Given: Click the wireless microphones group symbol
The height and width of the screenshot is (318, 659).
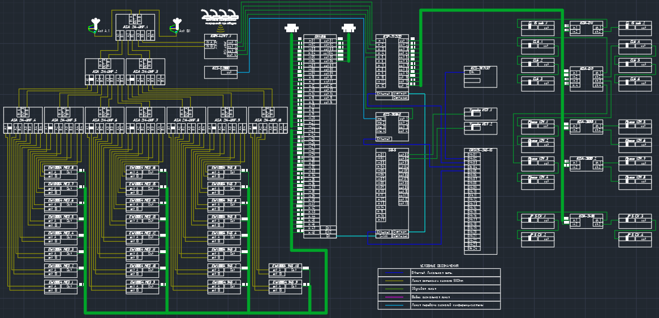Looking at the screenshot, I should pyautogui.click(x=221, y=15).
